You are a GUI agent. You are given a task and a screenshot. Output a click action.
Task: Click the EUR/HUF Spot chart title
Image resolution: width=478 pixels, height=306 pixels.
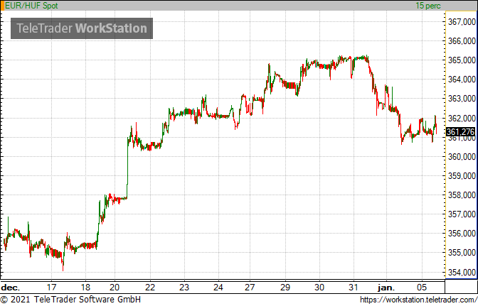31,6
